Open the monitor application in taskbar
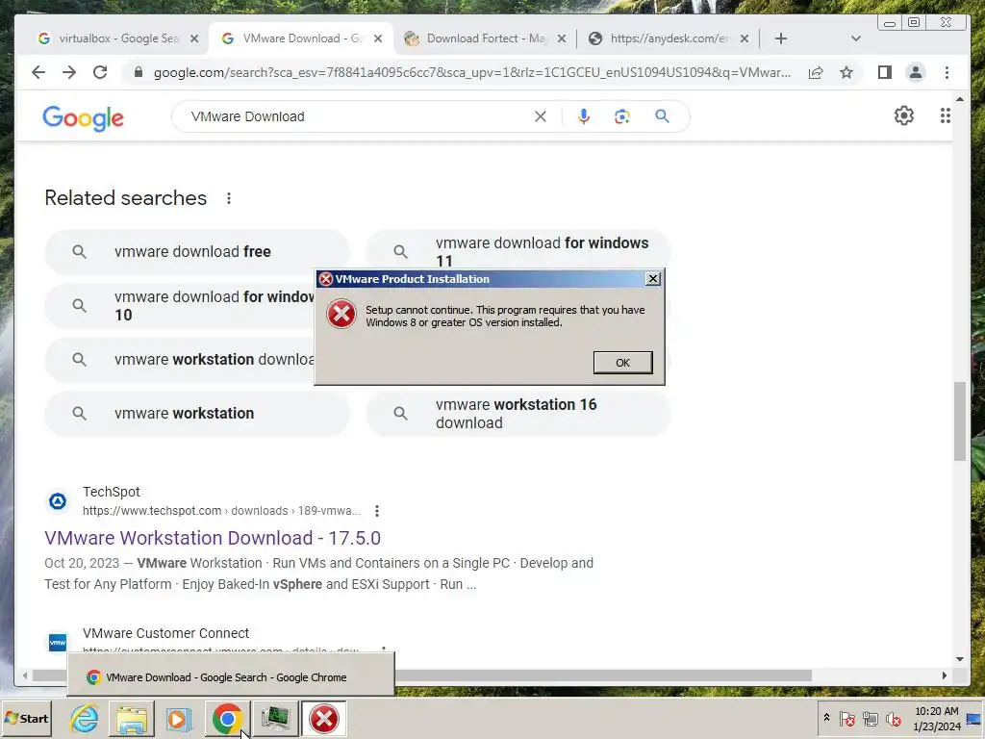Image resolution: width=985 pixels, height=739 pixels. [275, 719]
